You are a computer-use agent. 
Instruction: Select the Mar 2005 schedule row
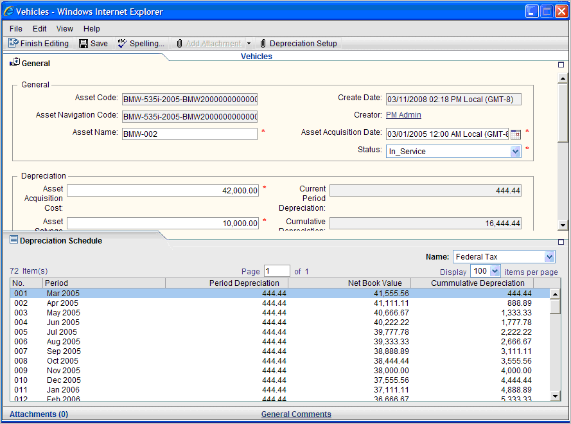[279, 293]
